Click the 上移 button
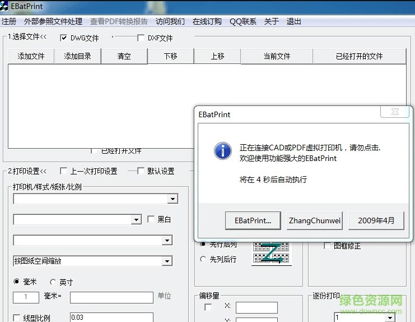This screenshot has width=415, height=322. tap(217, 56)
